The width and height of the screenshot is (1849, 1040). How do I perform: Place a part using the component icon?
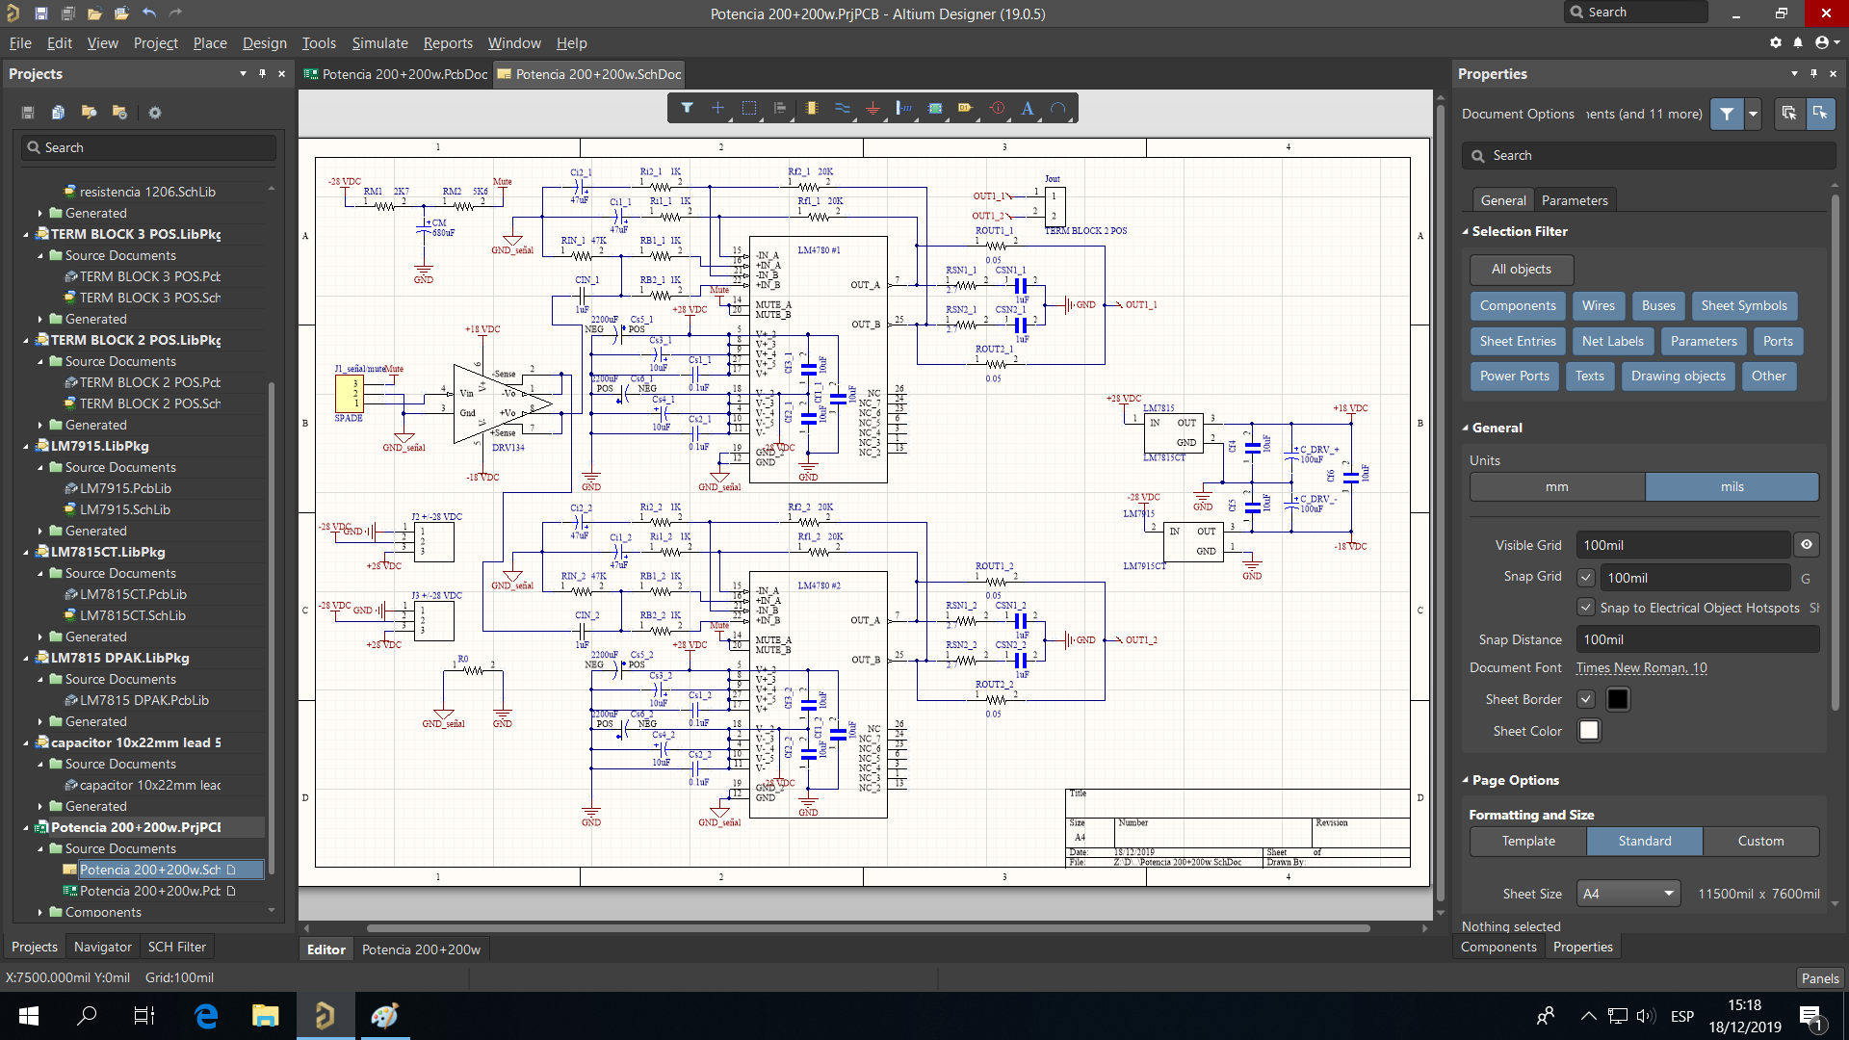point(811,109)
